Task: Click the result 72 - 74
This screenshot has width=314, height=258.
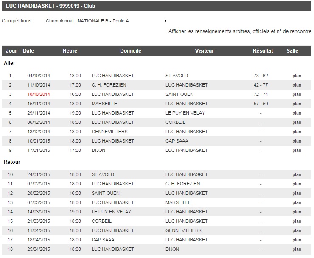Action: click(x=261, y=94)
